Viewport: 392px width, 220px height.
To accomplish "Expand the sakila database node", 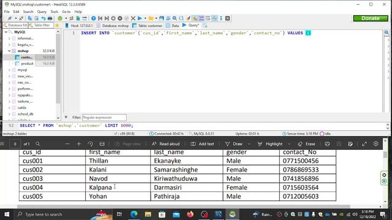I will coord(9,108).
